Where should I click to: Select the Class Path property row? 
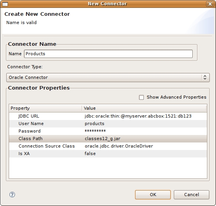[x=108, y=139]
